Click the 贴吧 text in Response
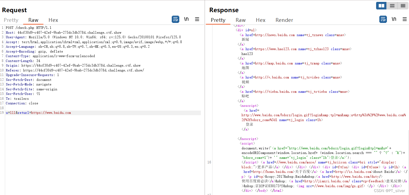The width and height of the screenshot is (409, 195). point(245,96)
